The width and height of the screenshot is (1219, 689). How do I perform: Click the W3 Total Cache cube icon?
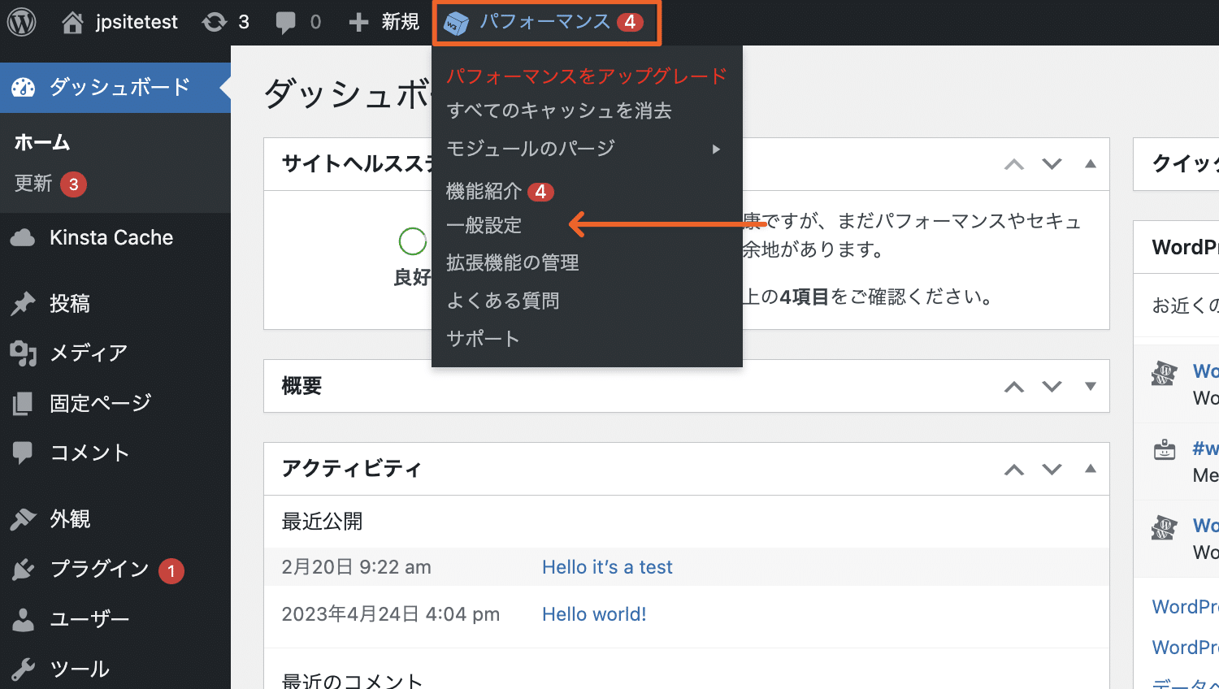coord(458,24)
